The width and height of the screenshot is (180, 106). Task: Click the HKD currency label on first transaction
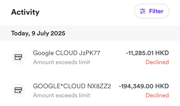(x=162, y=53)
